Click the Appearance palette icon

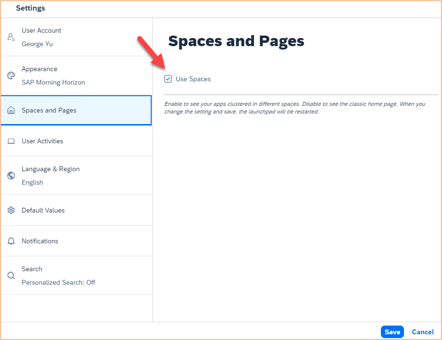pyautogui.click(x=11, y=76)
